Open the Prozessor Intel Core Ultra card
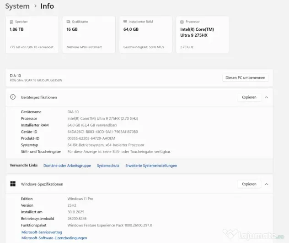This screenshot has width=289, height=243. click(203, 35)
